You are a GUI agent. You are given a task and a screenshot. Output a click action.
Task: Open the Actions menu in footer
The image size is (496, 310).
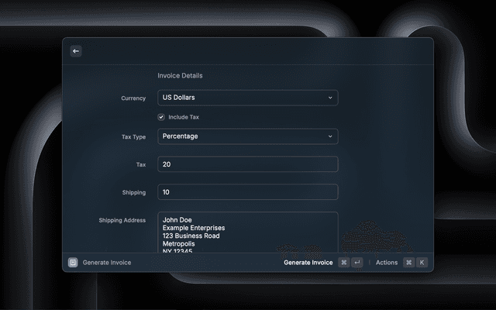[387, 263]
